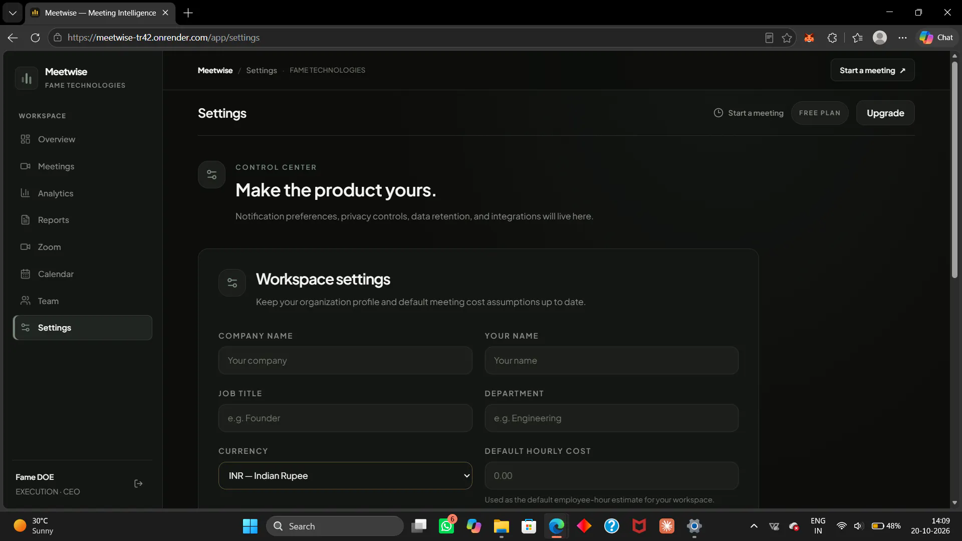The width and height of the screenshot is (962, 541).
Task: Click Meetwise breadcrumb link
Action: coord(215,71)
